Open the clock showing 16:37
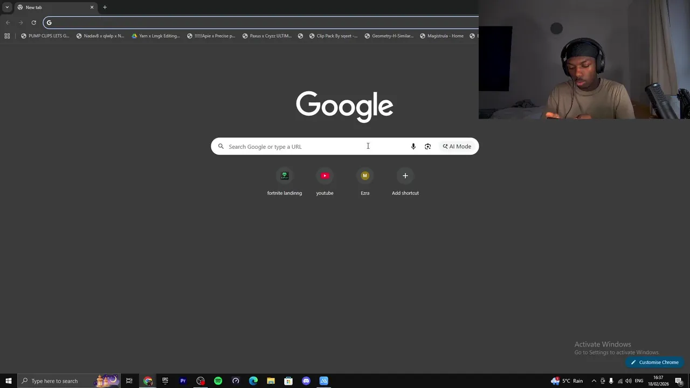The width and height of the screenshot is (690, 388). (x=659, y=381)
